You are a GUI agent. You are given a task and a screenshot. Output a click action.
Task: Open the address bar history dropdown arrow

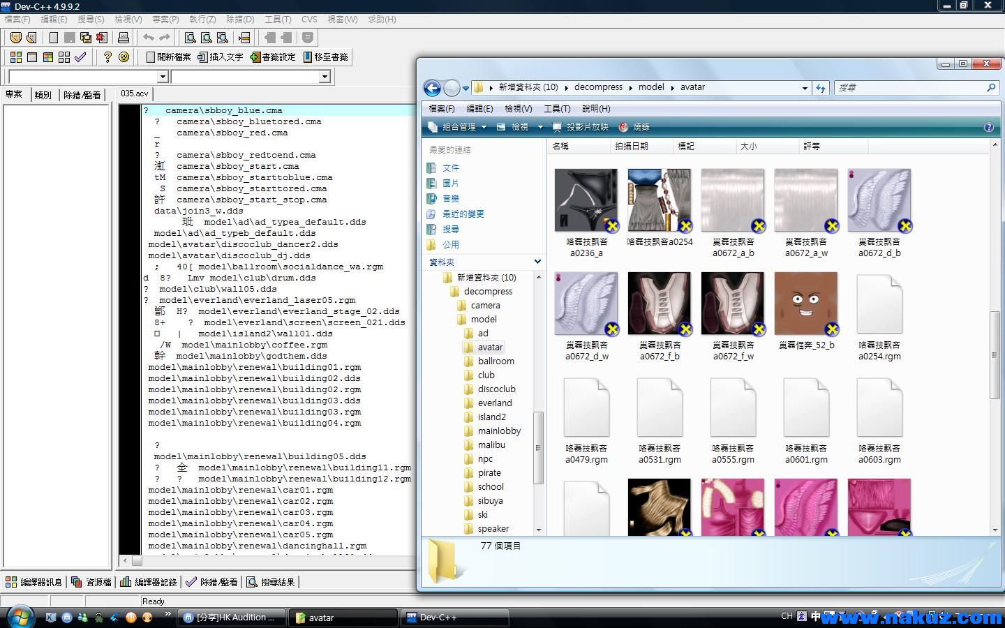point(804,88)
